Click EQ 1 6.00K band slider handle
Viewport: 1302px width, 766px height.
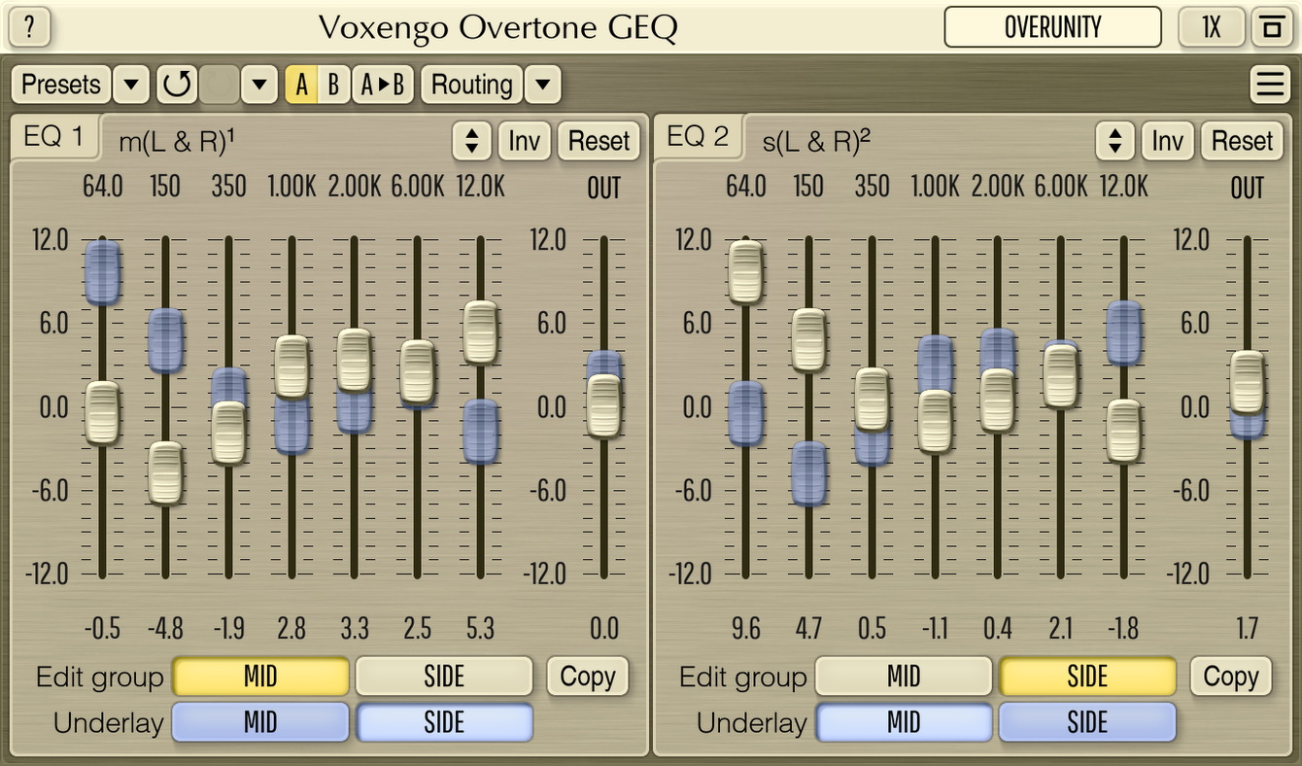click(x=417, y=371)
